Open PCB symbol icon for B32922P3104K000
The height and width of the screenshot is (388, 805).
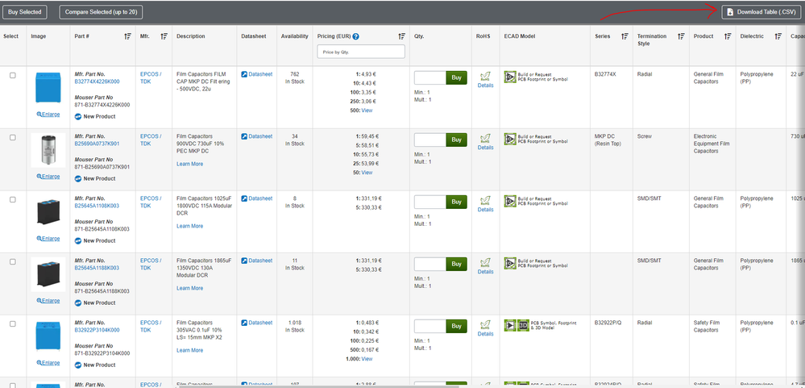510,325
